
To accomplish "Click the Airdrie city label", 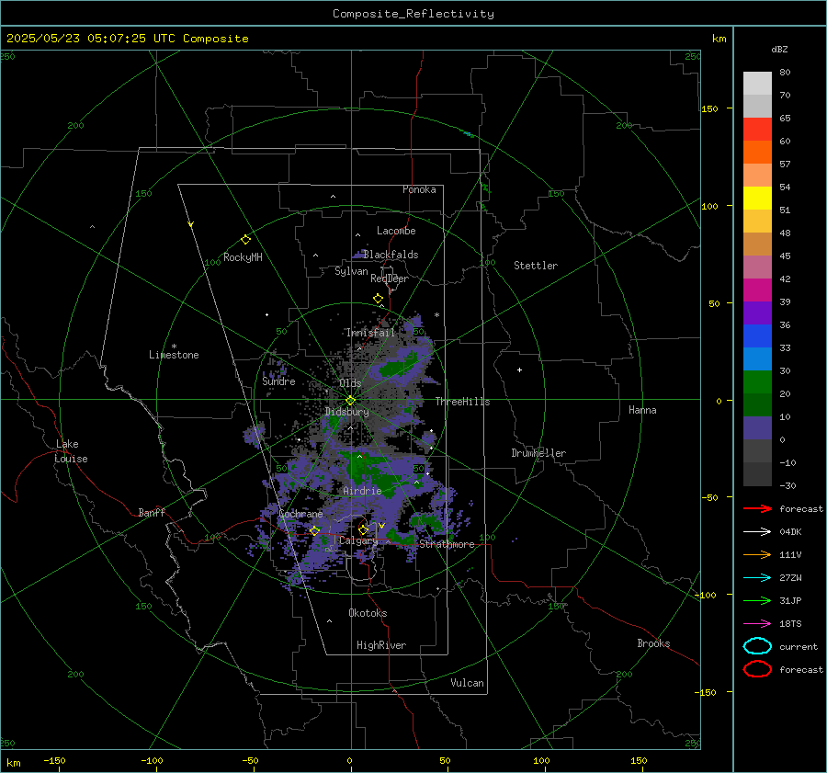I will [362, 491].
